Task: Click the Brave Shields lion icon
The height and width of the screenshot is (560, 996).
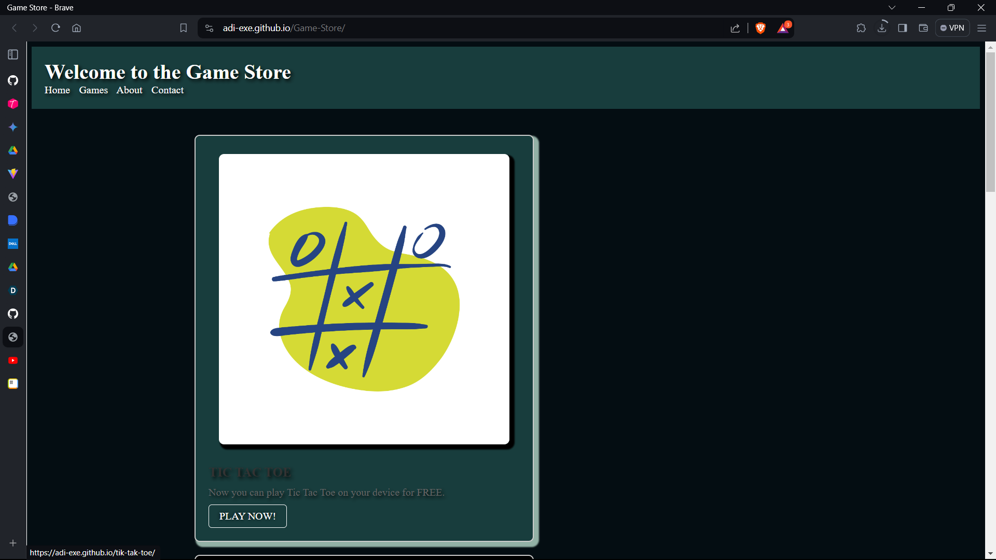Action: pos(760,28)
